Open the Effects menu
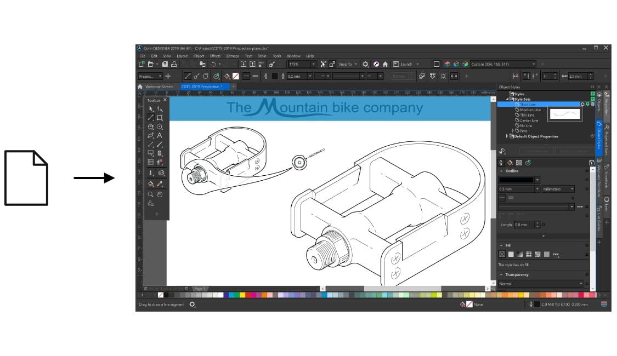The width and height of the screenshot is (617, 356). click(x=215, y=56)
